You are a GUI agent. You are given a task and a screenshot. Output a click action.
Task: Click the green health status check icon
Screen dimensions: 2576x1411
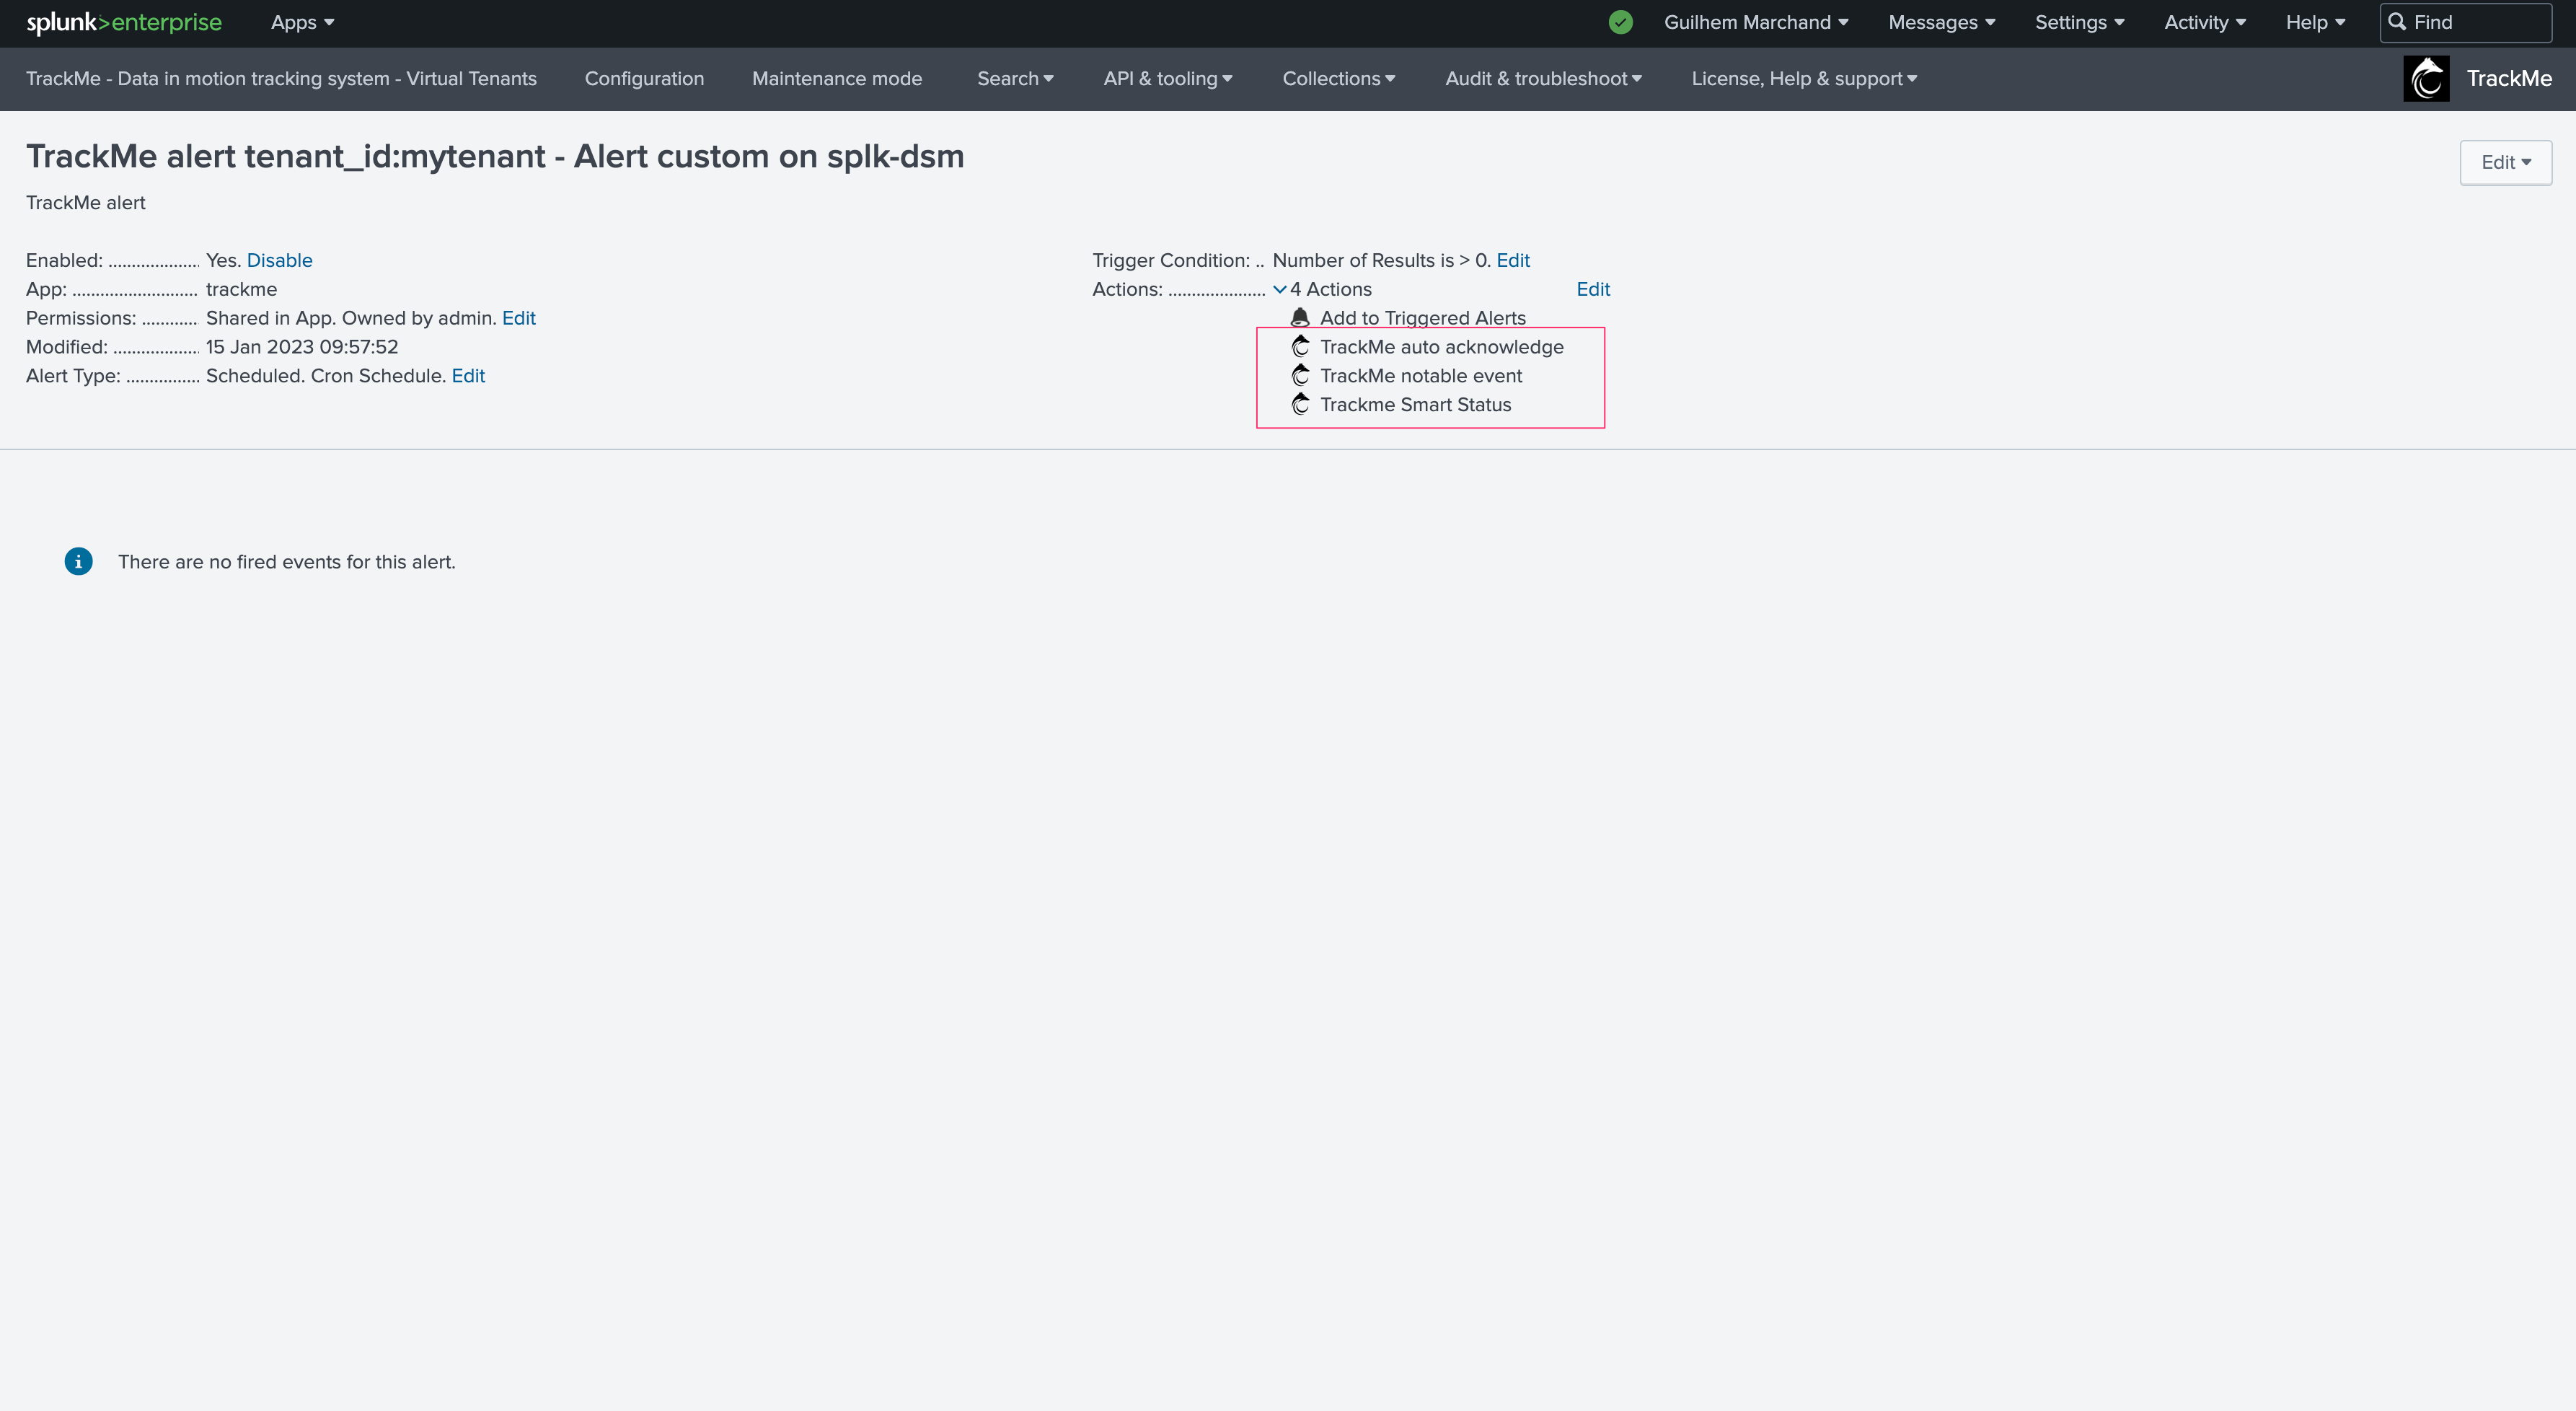click(x=1620, y=22)
